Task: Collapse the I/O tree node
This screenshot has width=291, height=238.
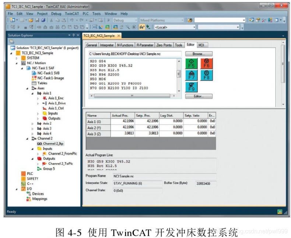Action: tap(17, 189)
